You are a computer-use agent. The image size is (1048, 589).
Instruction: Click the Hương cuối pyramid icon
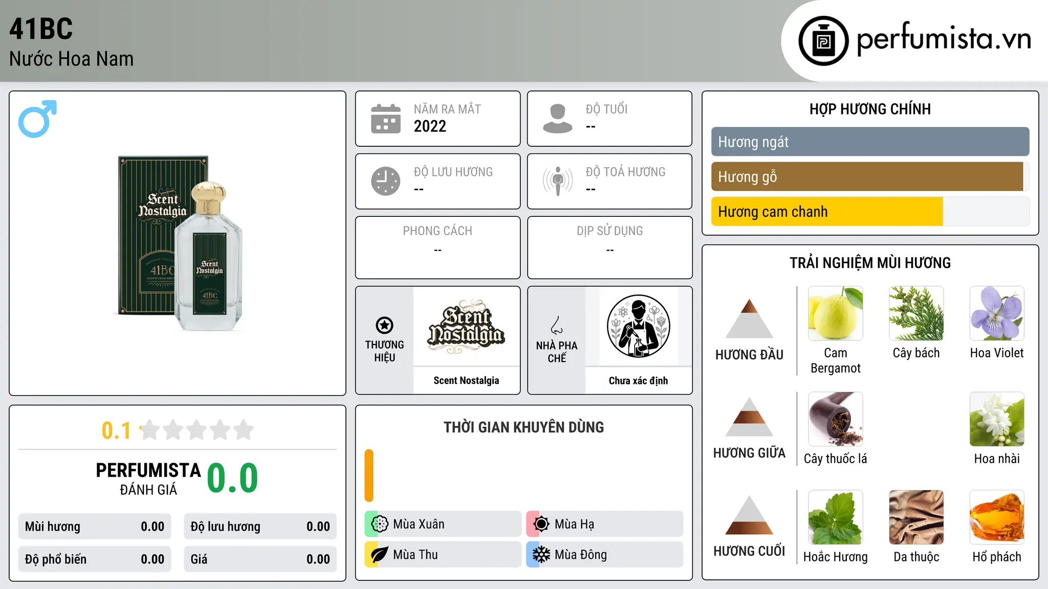[x=749, y=515]
